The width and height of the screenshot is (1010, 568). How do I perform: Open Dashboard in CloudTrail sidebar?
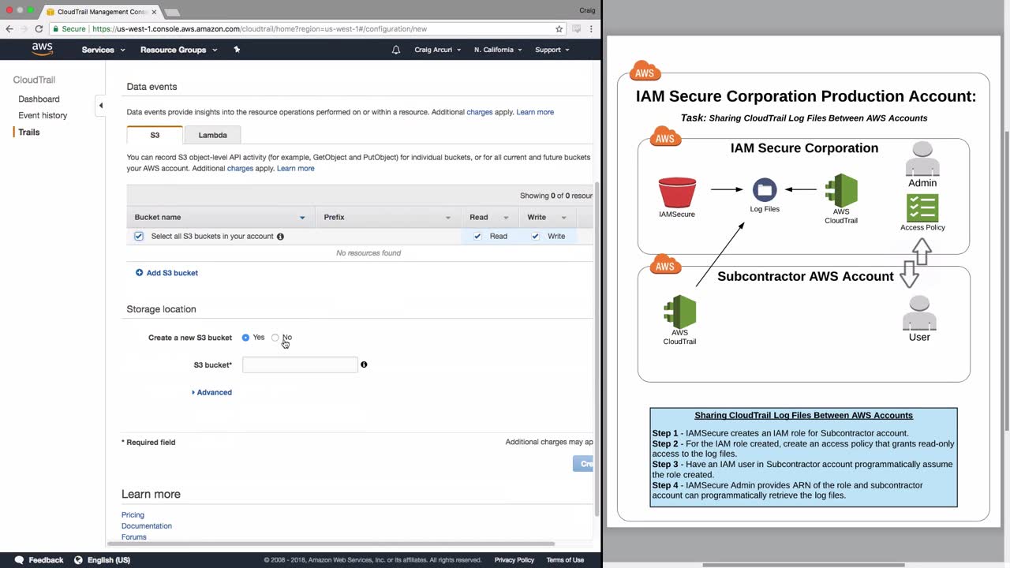(x=39, y=99)
